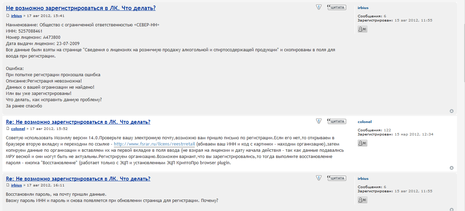This screenshot has height=211, width=465.
Task: Click the post icon beside irbius at 15:41
Action: coord(8,16)
